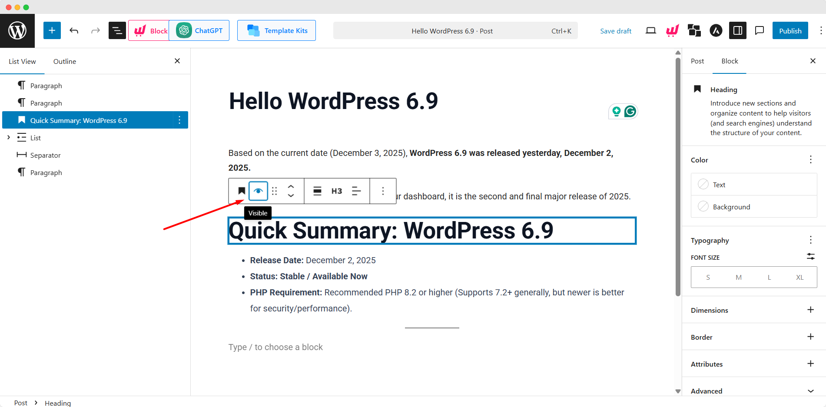The image size is (826, 407).
Task: Expand the List block in List View
Action: [8, 137]
